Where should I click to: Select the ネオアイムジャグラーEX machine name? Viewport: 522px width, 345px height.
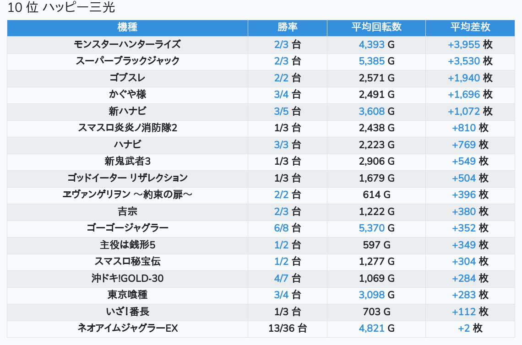click(127, 328)
